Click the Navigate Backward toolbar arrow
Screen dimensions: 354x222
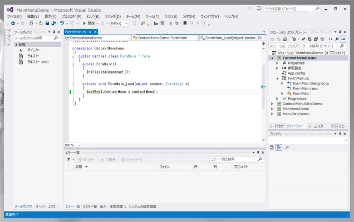click(13, 23)
